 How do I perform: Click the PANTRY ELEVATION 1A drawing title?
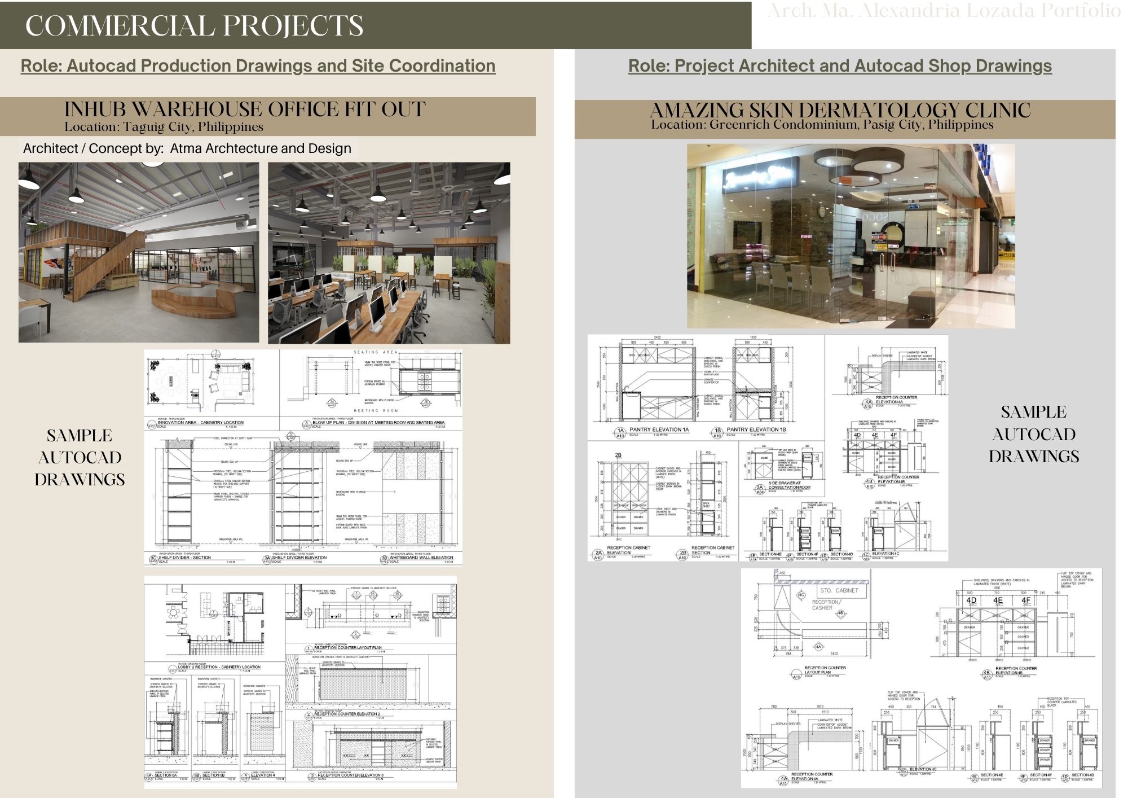[x=659, y=429]
